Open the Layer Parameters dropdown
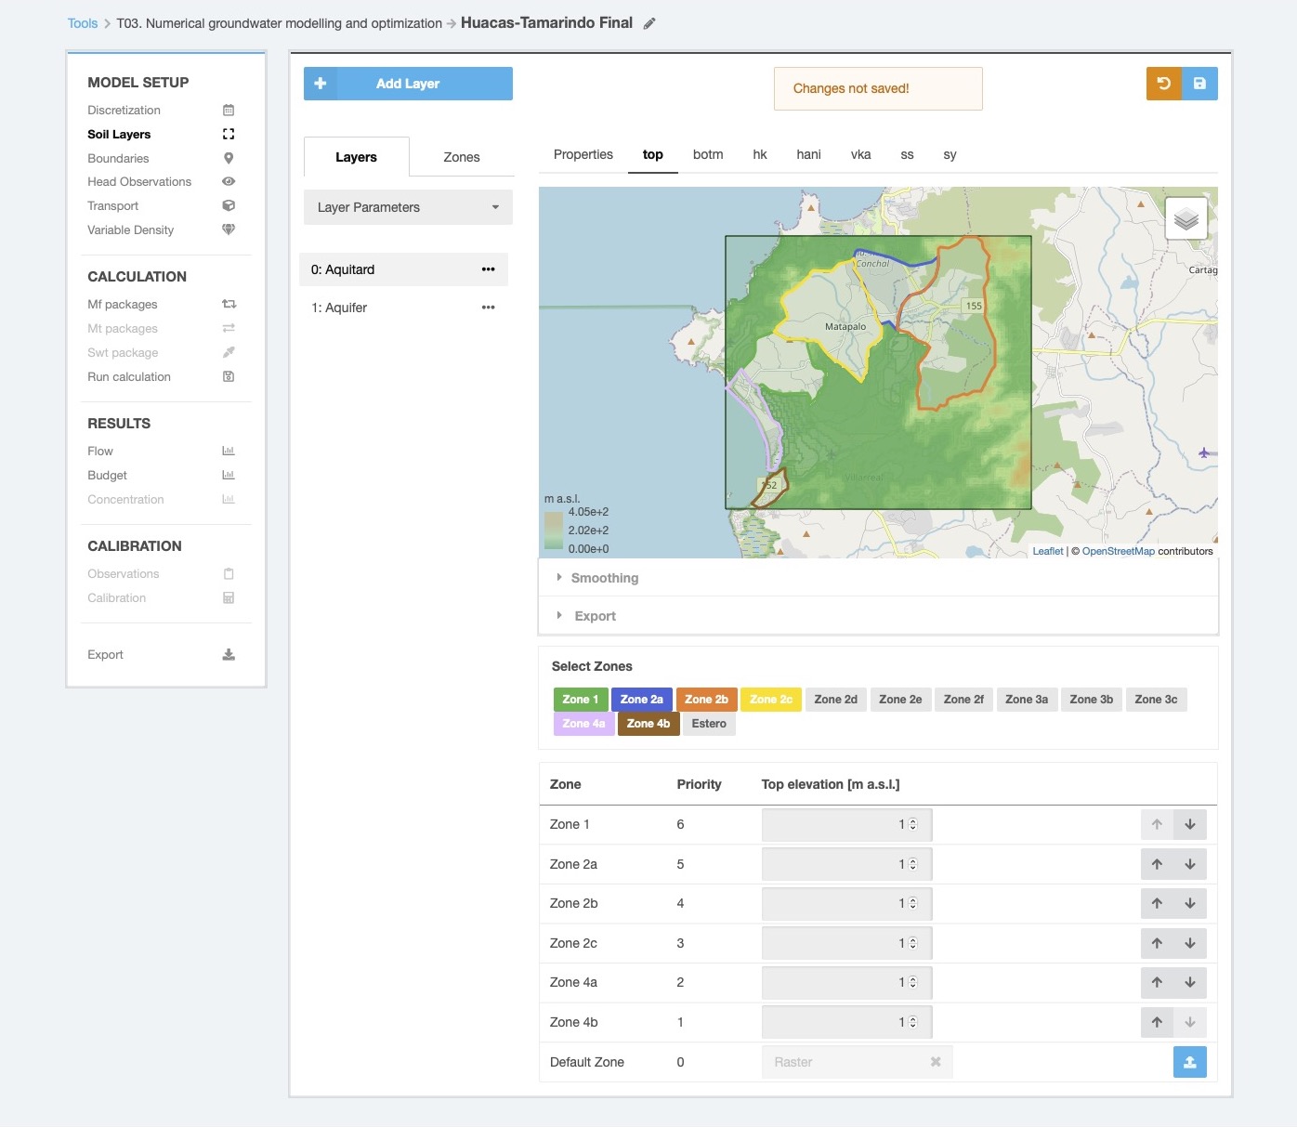Screen dimensions: 1297x1127 tap(408, 207)
